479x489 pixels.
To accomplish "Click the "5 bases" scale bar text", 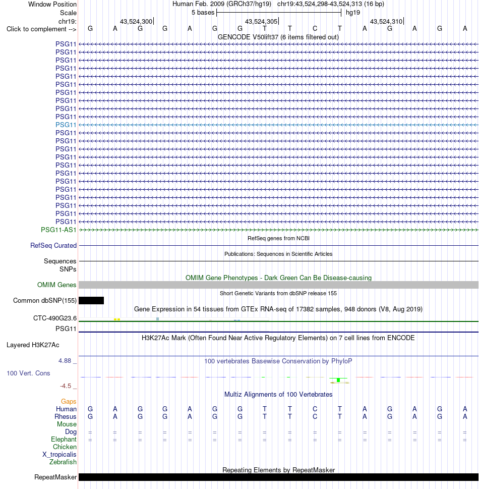I will point(203,13).
